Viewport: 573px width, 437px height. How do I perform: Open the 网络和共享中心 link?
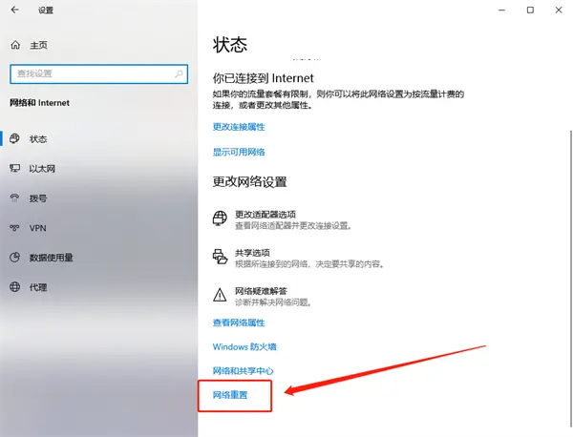pos(244,370)
